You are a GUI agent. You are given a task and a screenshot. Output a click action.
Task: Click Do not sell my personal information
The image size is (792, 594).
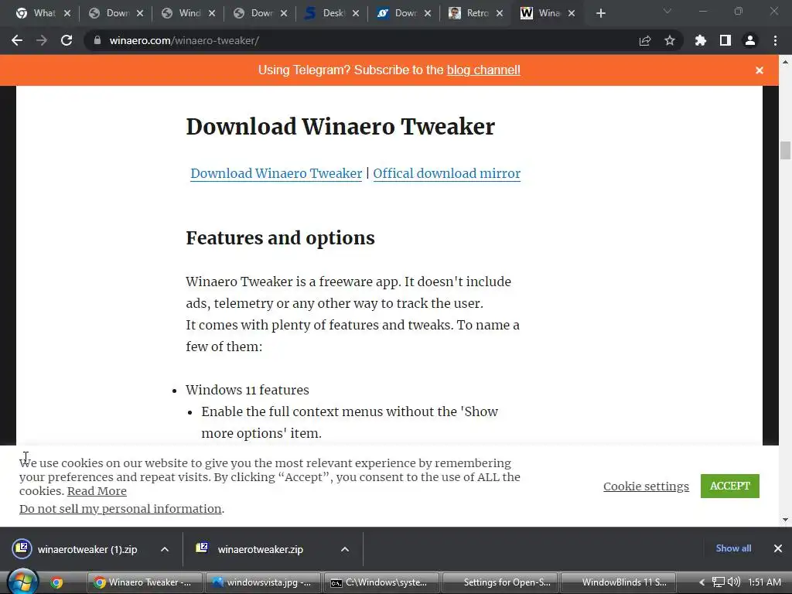120,509
